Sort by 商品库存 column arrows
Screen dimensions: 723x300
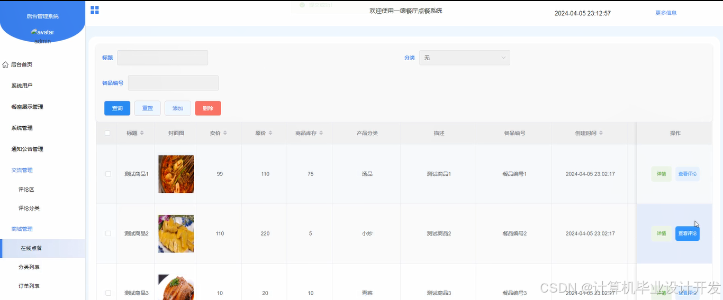click(x=321, y=133)
